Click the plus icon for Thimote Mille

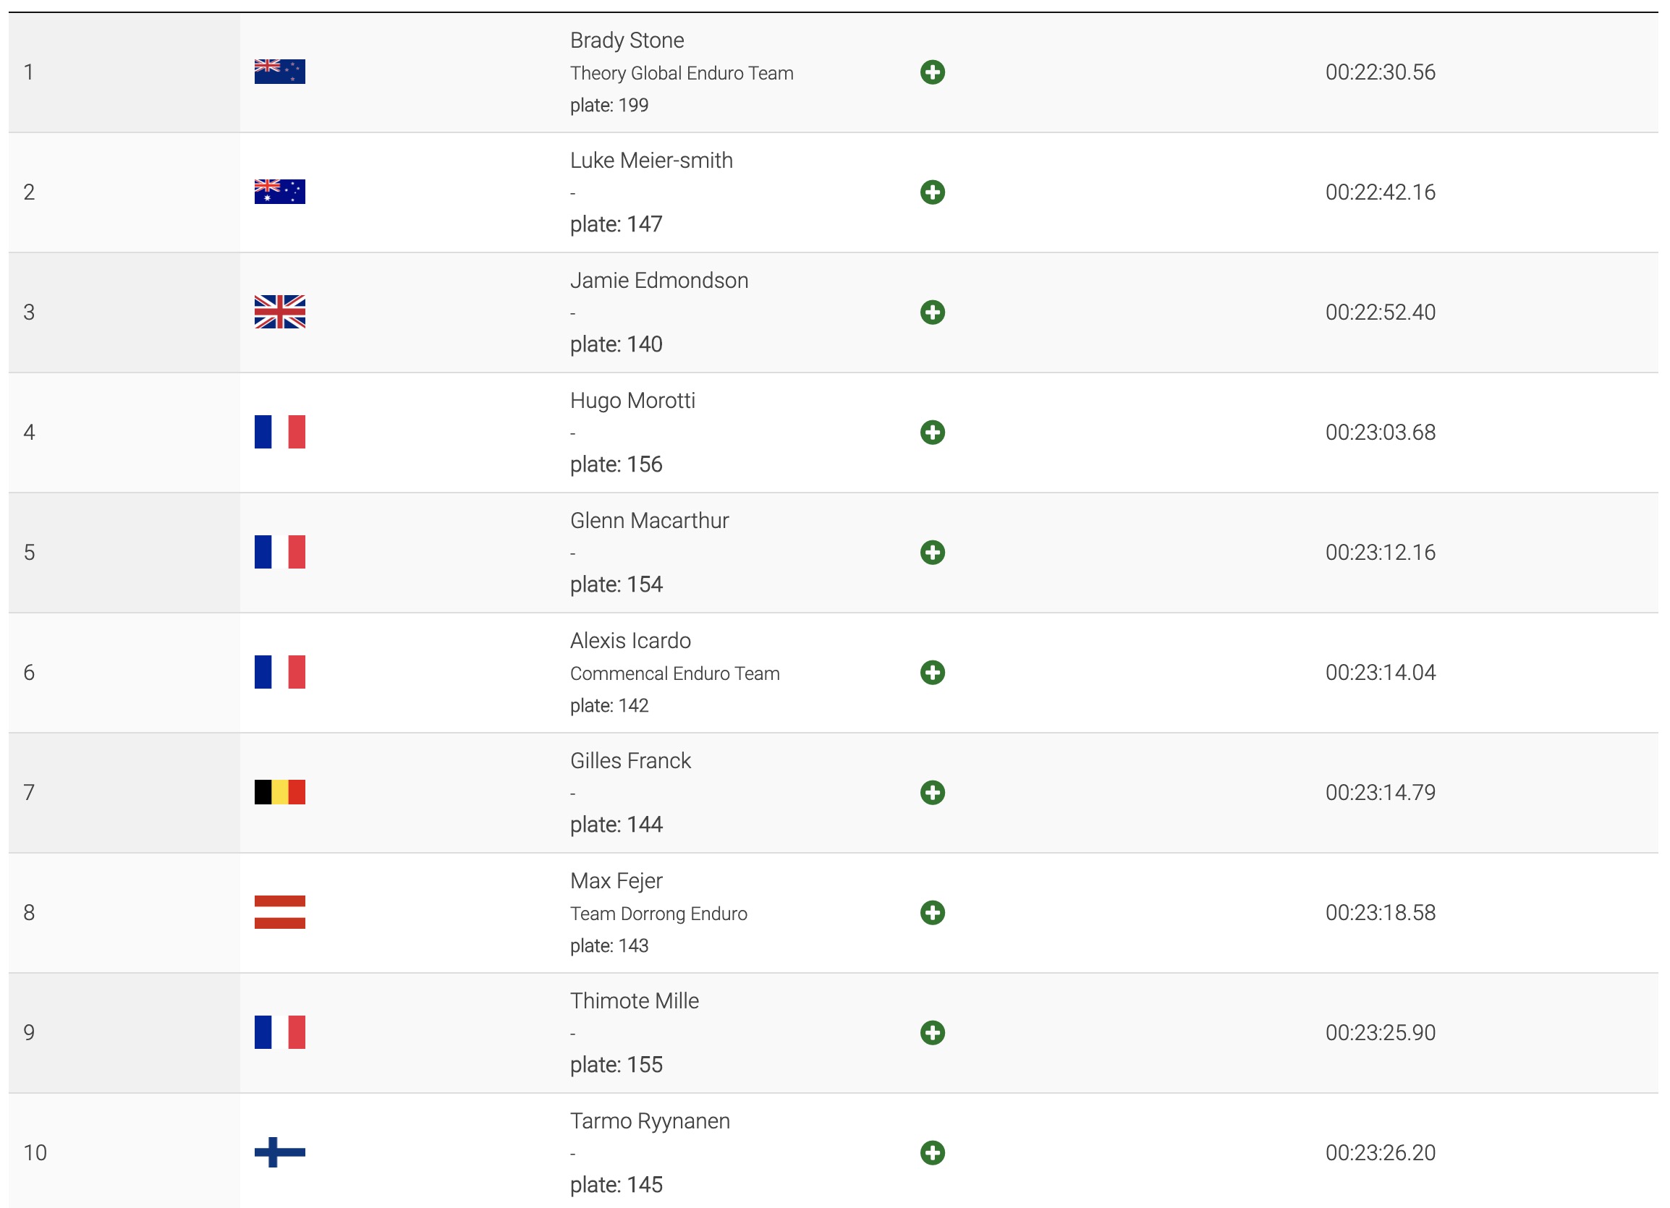pos(932,1032)
